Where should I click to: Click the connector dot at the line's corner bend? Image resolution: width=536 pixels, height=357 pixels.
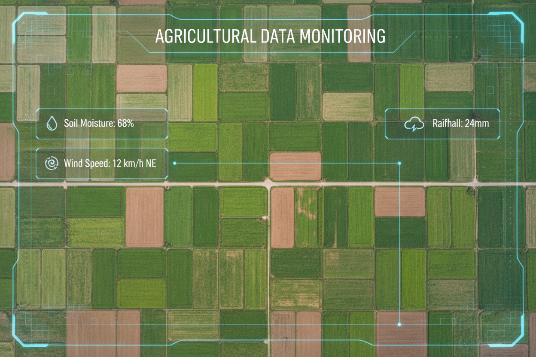coord(399,163)
